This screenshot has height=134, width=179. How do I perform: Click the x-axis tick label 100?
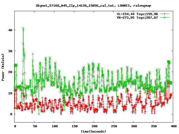pos(55,126)
